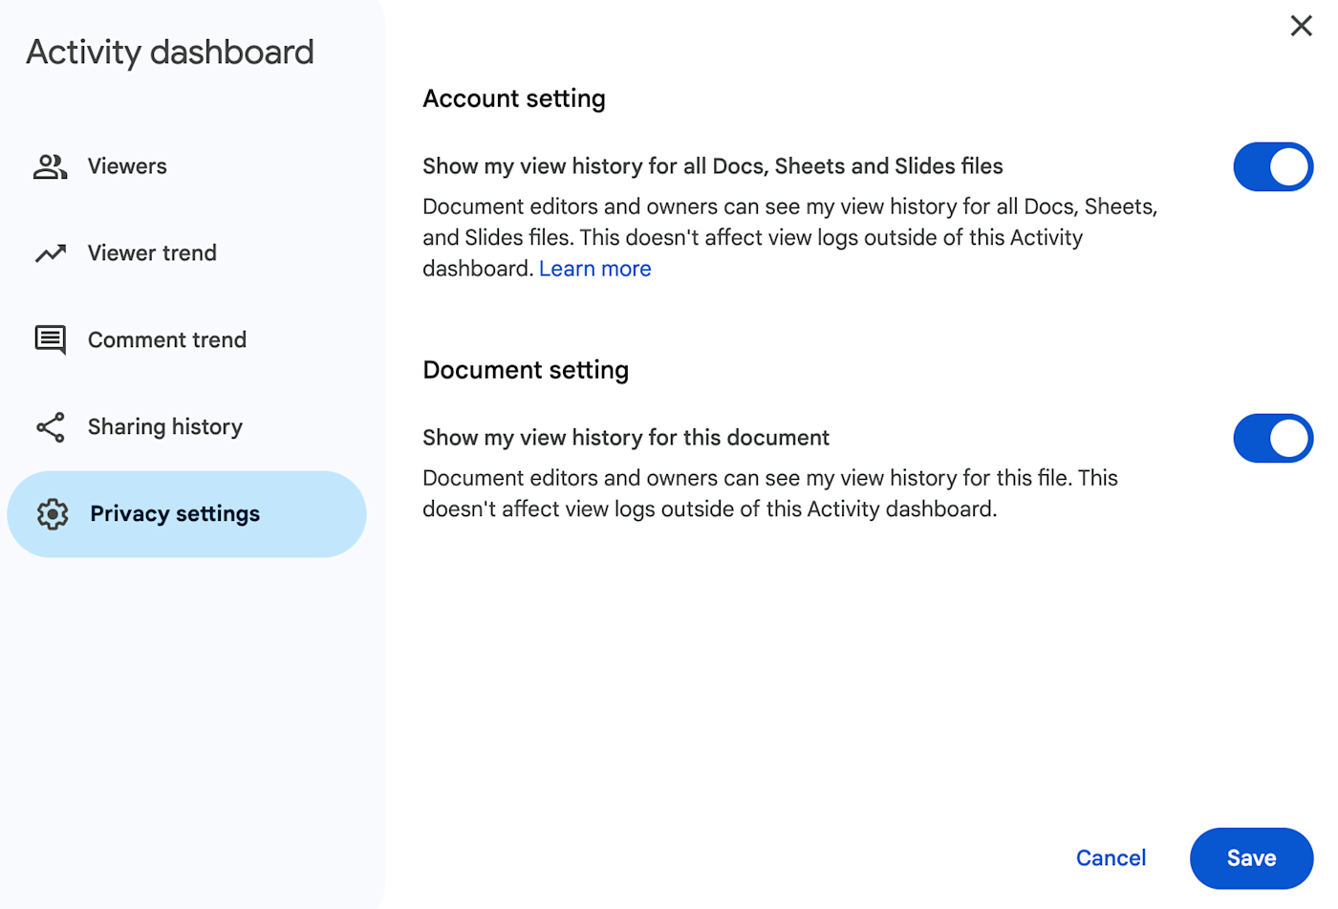
Task: Select Sharing history label in sidebar
Action: (165, 427)
